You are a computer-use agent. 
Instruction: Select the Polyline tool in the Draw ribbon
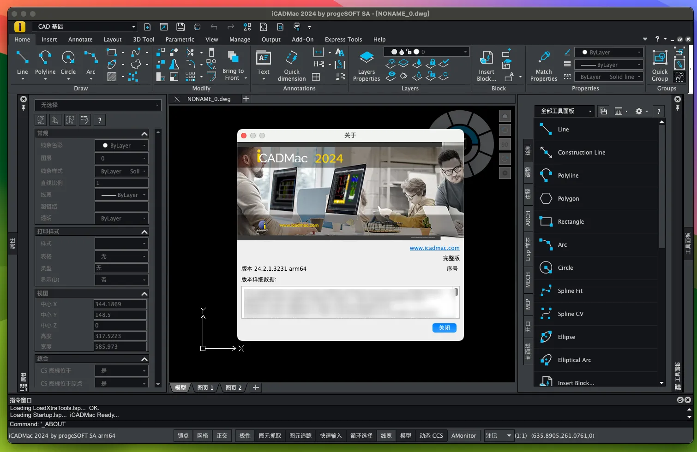(45, 63)
